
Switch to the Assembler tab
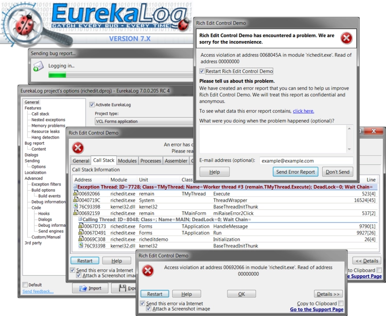pyautogui.click(x=176, y=161)
